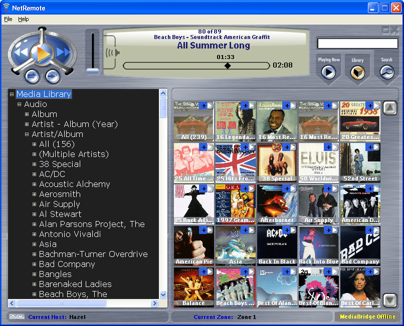Open the File menu
The height and width of the screenshot is (326, 404).
click(8, 19)
